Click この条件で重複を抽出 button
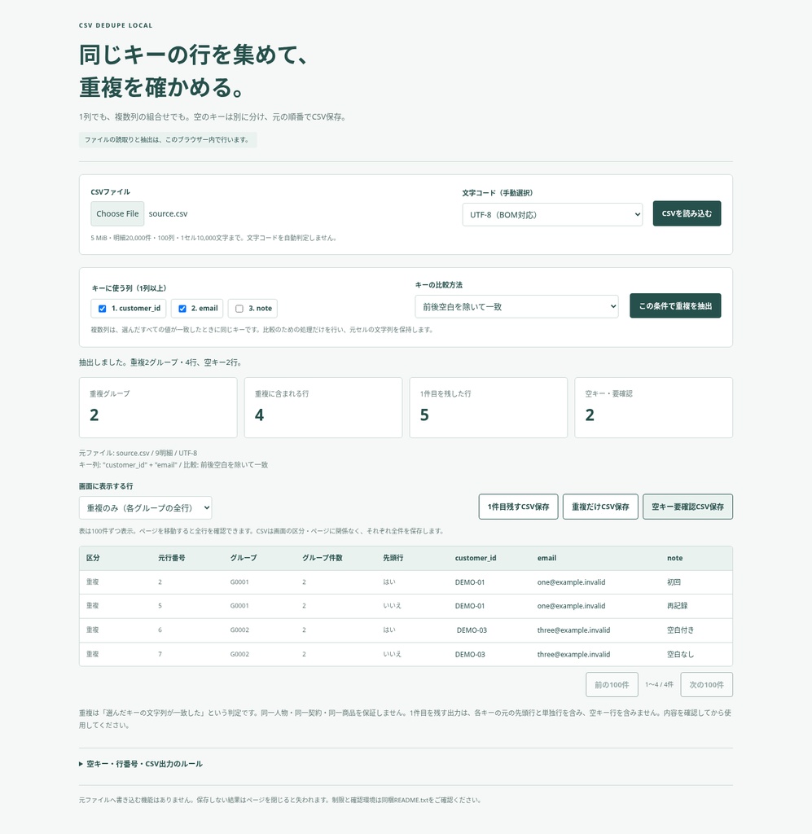812x834 pixels. click(x=675, y=306)
